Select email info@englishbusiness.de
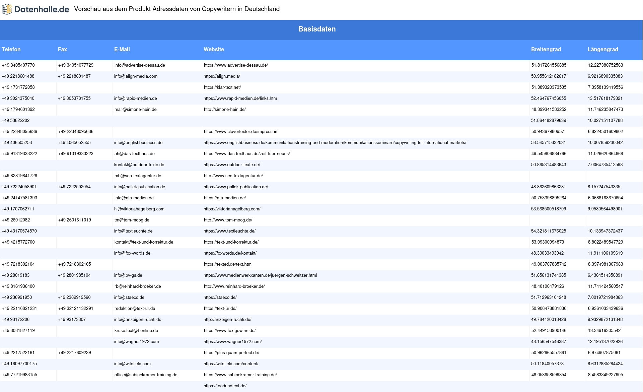This screenshot has height=392, width=643. [138, 143]
